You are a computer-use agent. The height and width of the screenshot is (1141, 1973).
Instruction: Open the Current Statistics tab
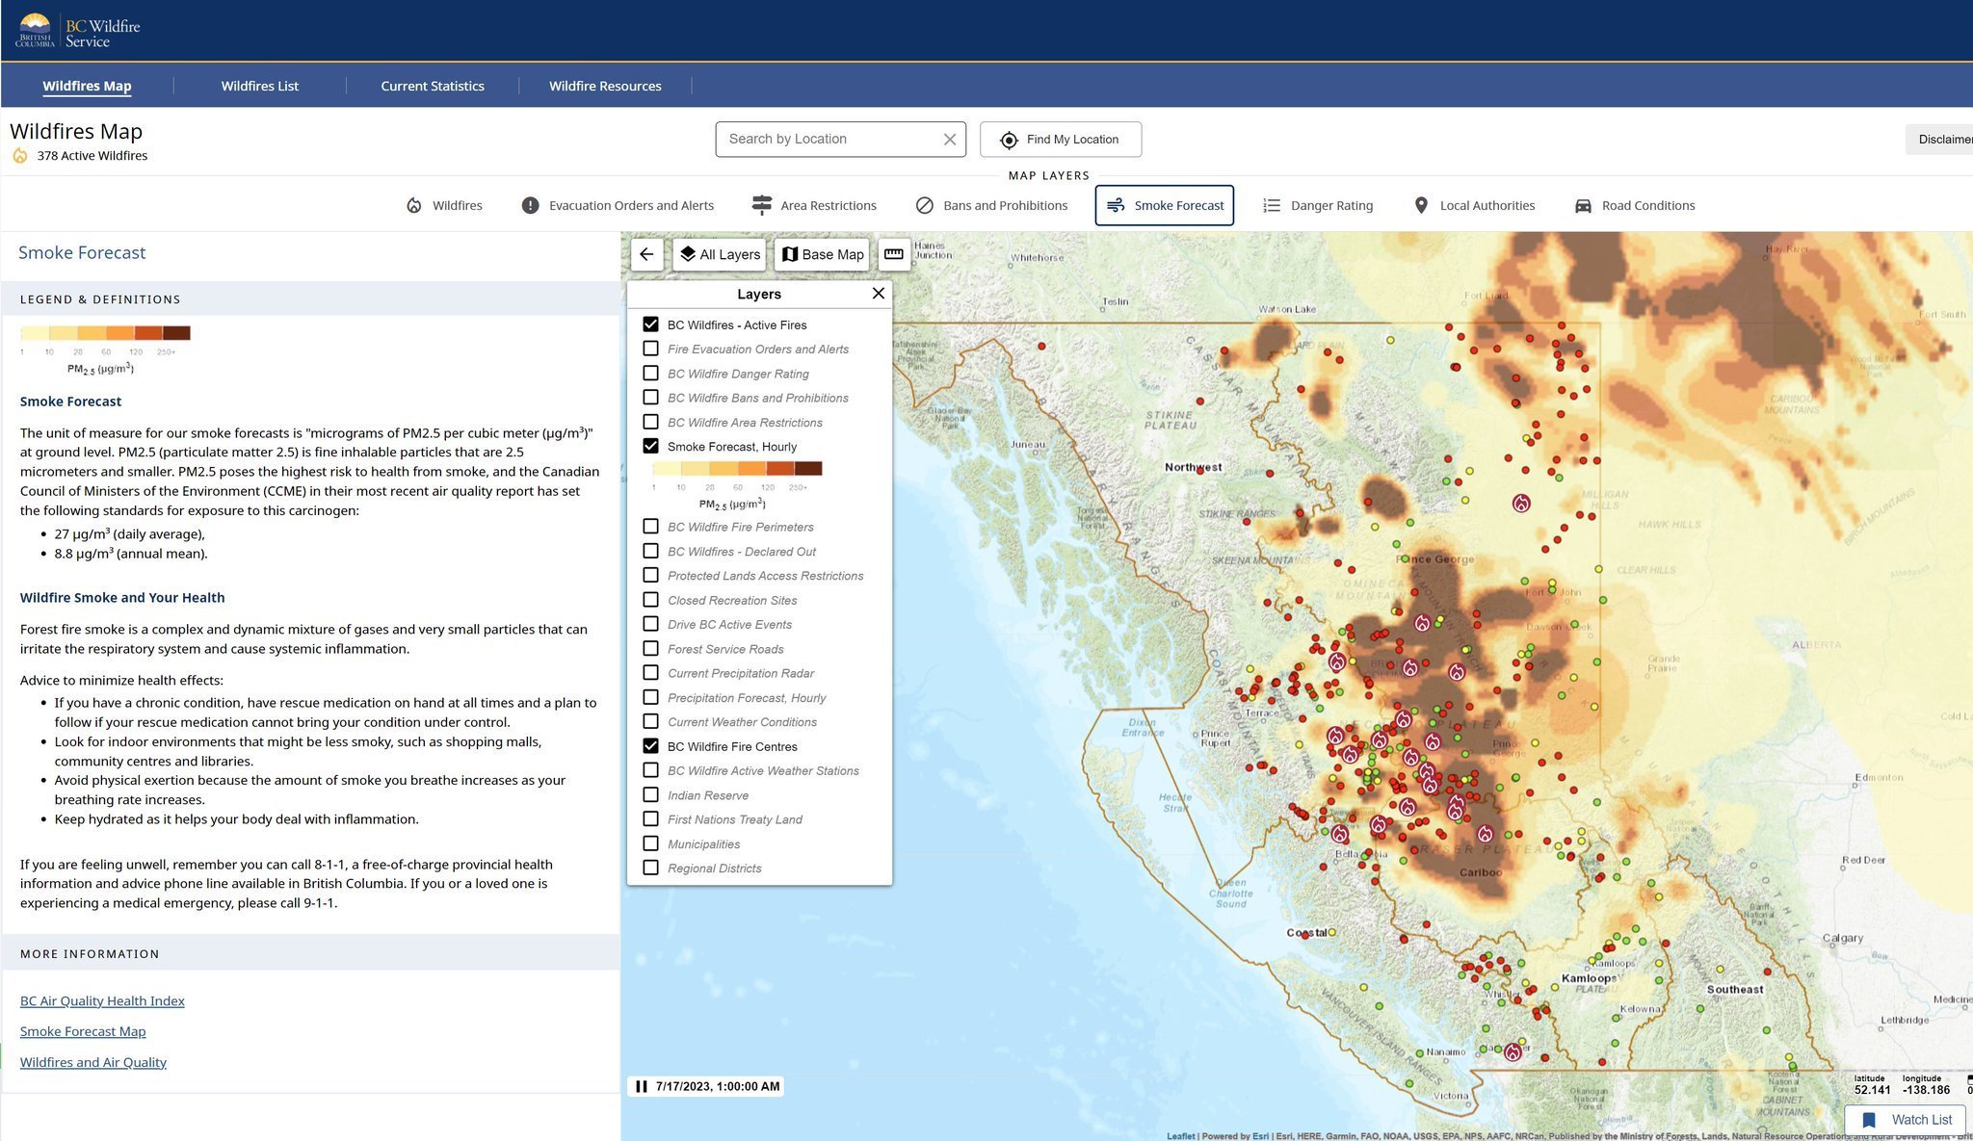433,86
